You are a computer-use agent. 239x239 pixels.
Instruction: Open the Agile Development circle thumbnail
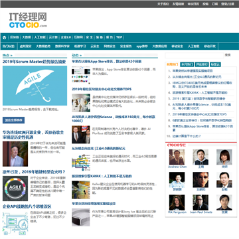(x=15, y=189)
